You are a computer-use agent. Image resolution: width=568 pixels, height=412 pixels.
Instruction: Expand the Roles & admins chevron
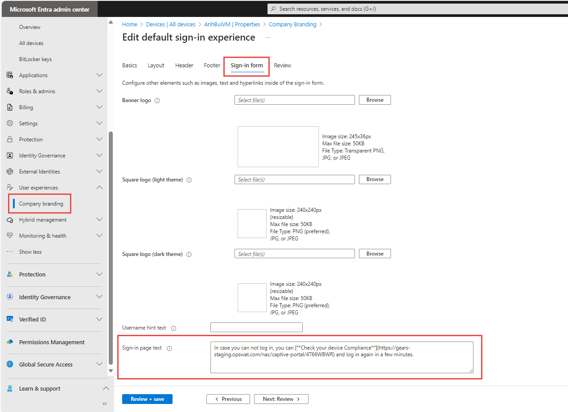[99, 91]
